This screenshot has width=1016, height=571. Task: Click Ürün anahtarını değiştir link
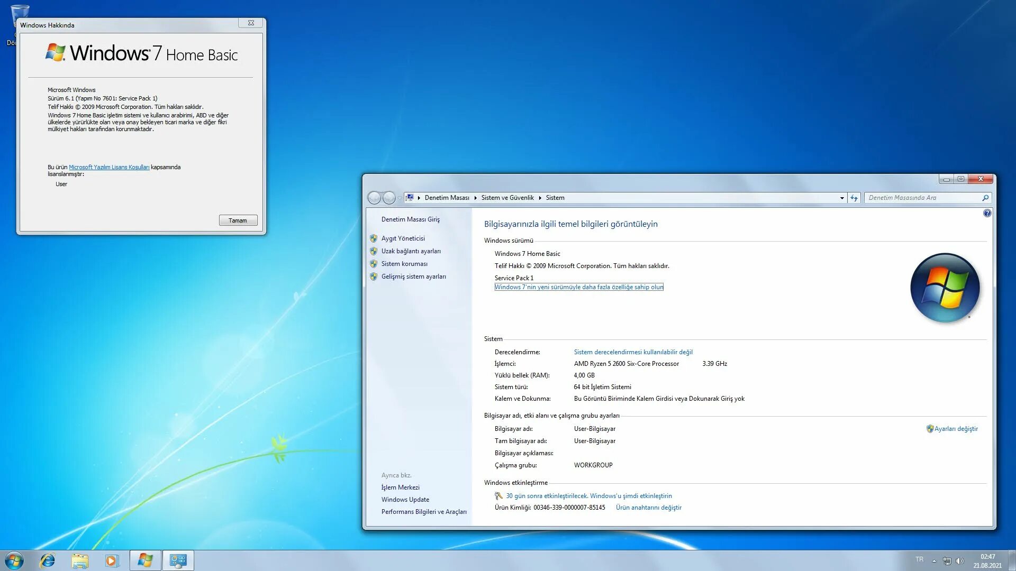(648, 508)
